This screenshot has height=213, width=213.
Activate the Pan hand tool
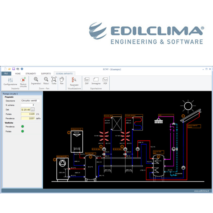62,81
